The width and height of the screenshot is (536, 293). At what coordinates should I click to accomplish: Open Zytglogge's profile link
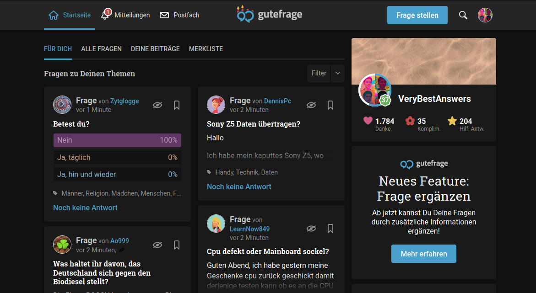(x=125, y=101)
